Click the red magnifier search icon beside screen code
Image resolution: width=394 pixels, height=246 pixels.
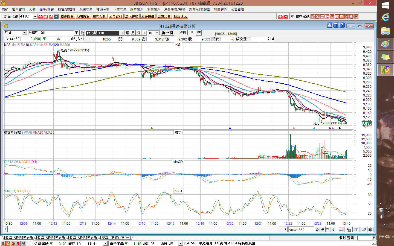[x=40, y=17]
